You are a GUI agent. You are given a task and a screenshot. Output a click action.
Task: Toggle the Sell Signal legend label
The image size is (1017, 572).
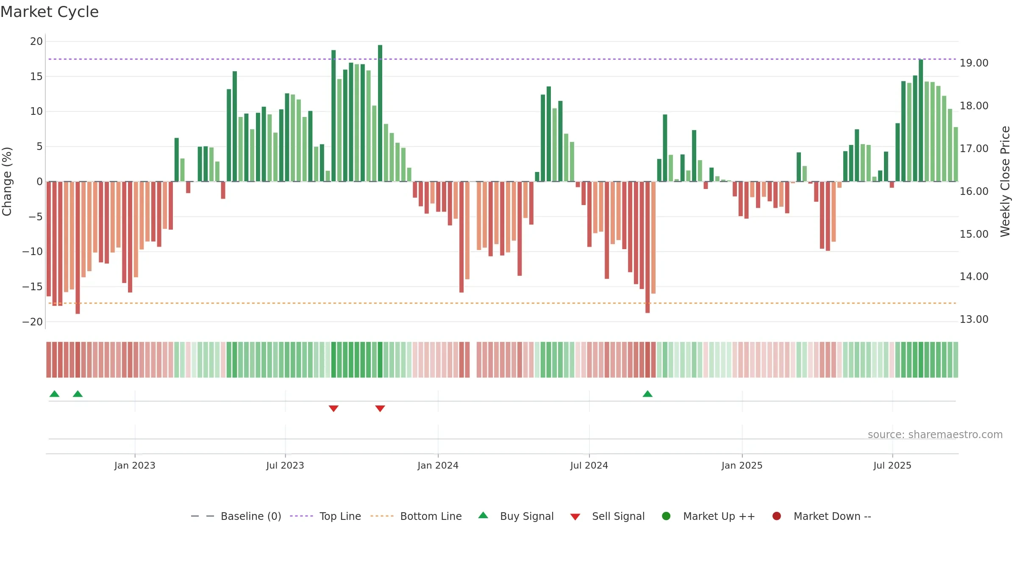(618, 516)
